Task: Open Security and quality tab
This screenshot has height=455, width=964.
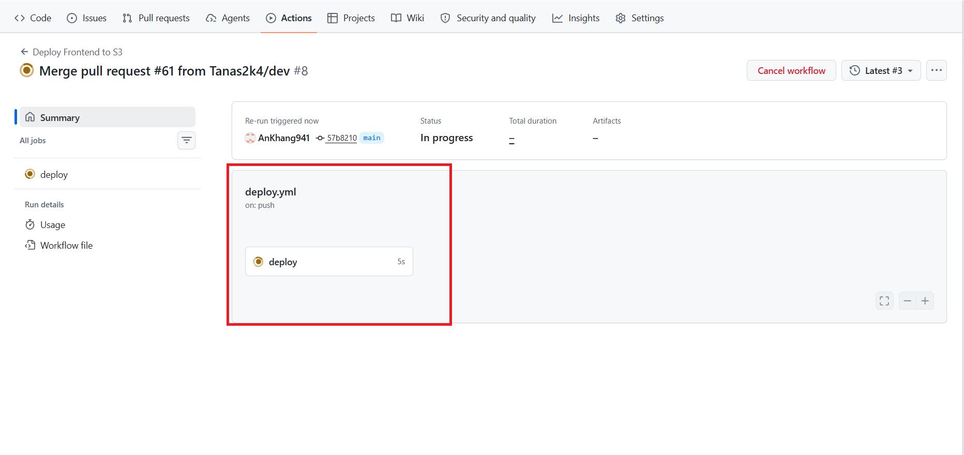Action: (x=488, y=18)
